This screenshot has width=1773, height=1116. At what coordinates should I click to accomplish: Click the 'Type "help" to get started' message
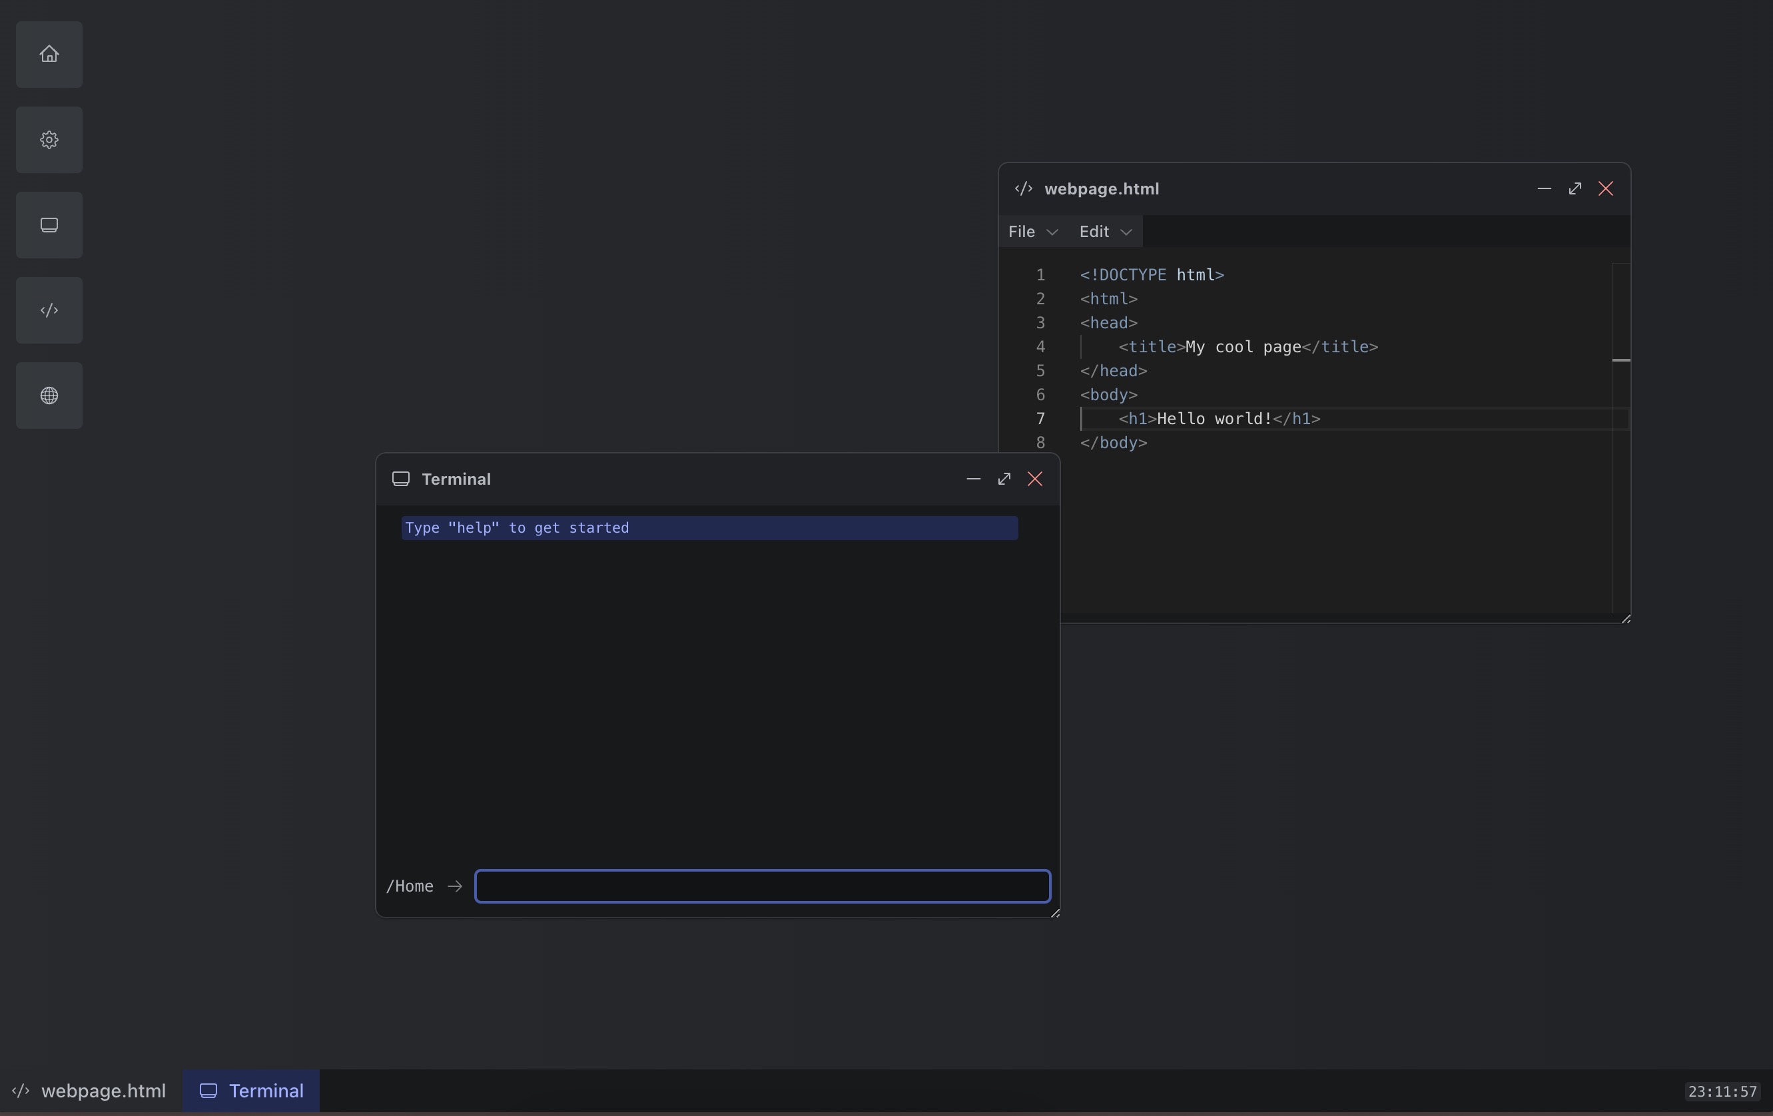tap(710, 528)
